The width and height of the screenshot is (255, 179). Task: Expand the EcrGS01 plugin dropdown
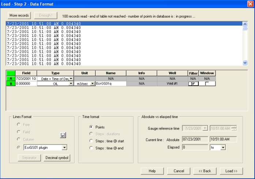(x=65, y=148)
